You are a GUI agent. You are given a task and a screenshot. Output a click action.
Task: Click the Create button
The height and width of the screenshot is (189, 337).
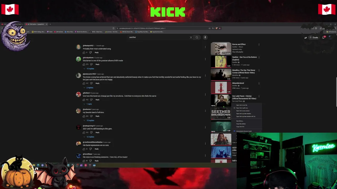tap(314, 37)
